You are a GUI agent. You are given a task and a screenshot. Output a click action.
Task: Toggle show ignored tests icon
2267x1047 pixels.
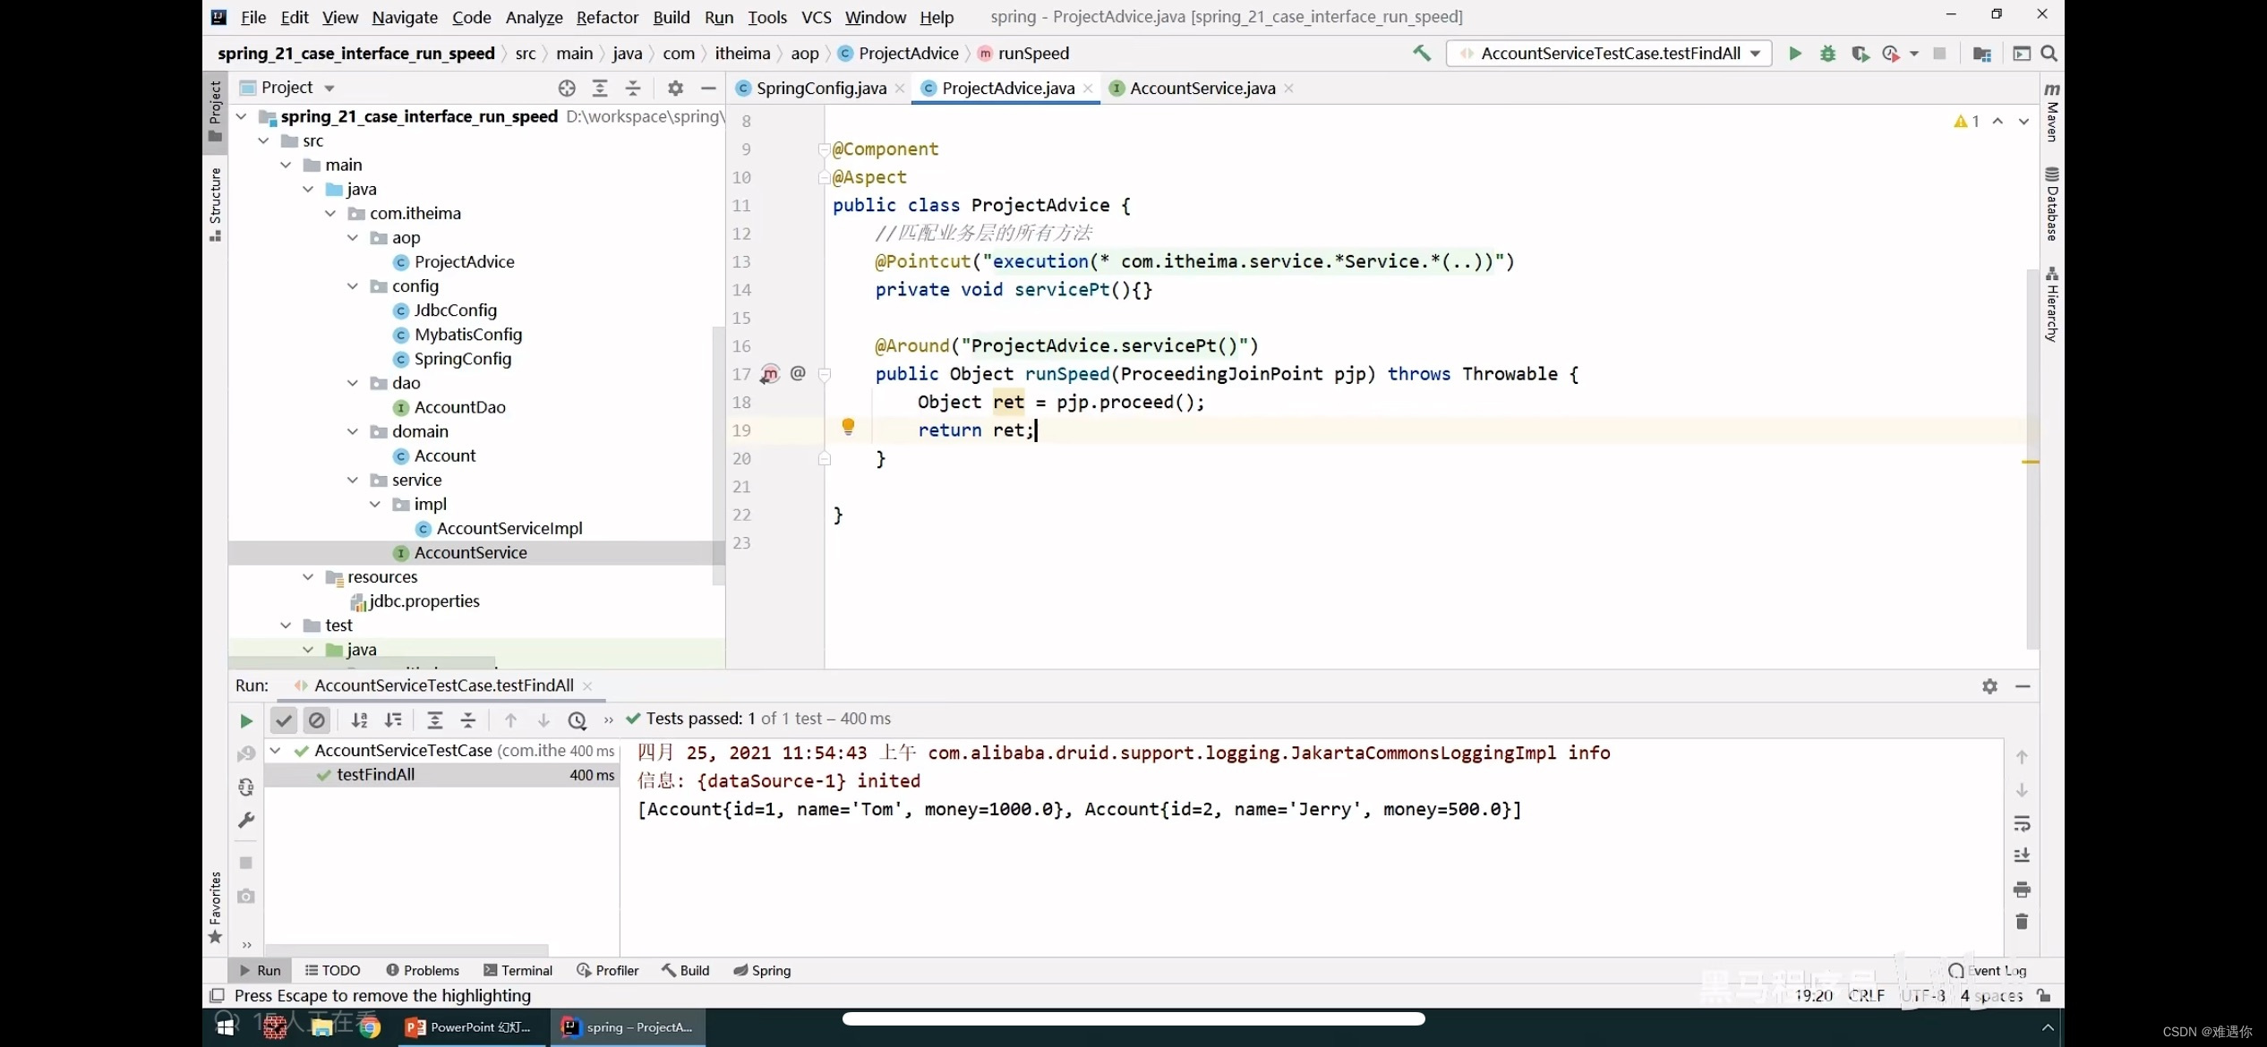coord(316,720)
